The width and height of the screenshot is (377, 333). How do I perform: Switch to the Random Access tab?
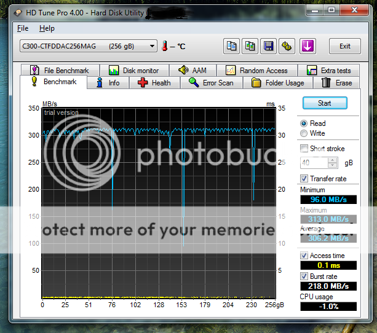click(x=257, y=71)
